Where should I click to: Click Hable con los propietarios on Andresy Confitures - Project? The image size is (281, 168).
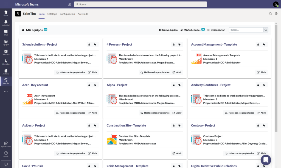pyautogui.click(x=239, y=113)
